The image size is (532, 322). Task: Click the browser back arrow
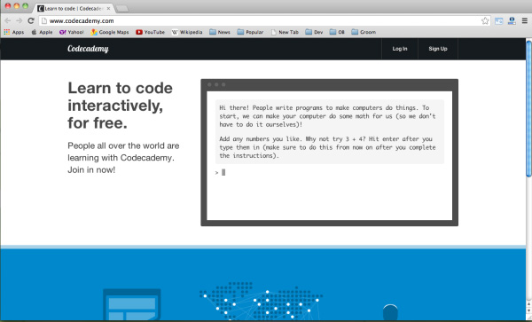coord(7,20)
